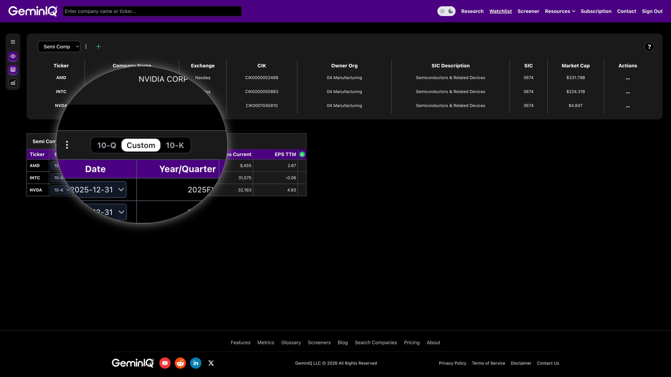Screen dimensions: 671x377
Task: Select the 10-Q filing option
Action: click(107, 145)
